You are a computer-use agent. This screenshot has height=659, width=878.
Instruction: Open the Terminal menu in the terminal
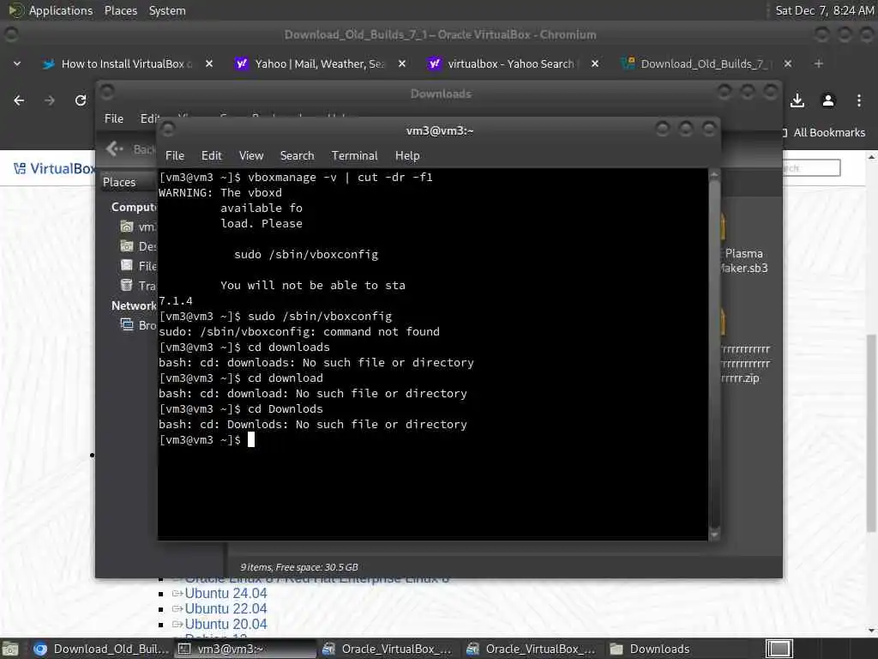[x=354, y=156]
